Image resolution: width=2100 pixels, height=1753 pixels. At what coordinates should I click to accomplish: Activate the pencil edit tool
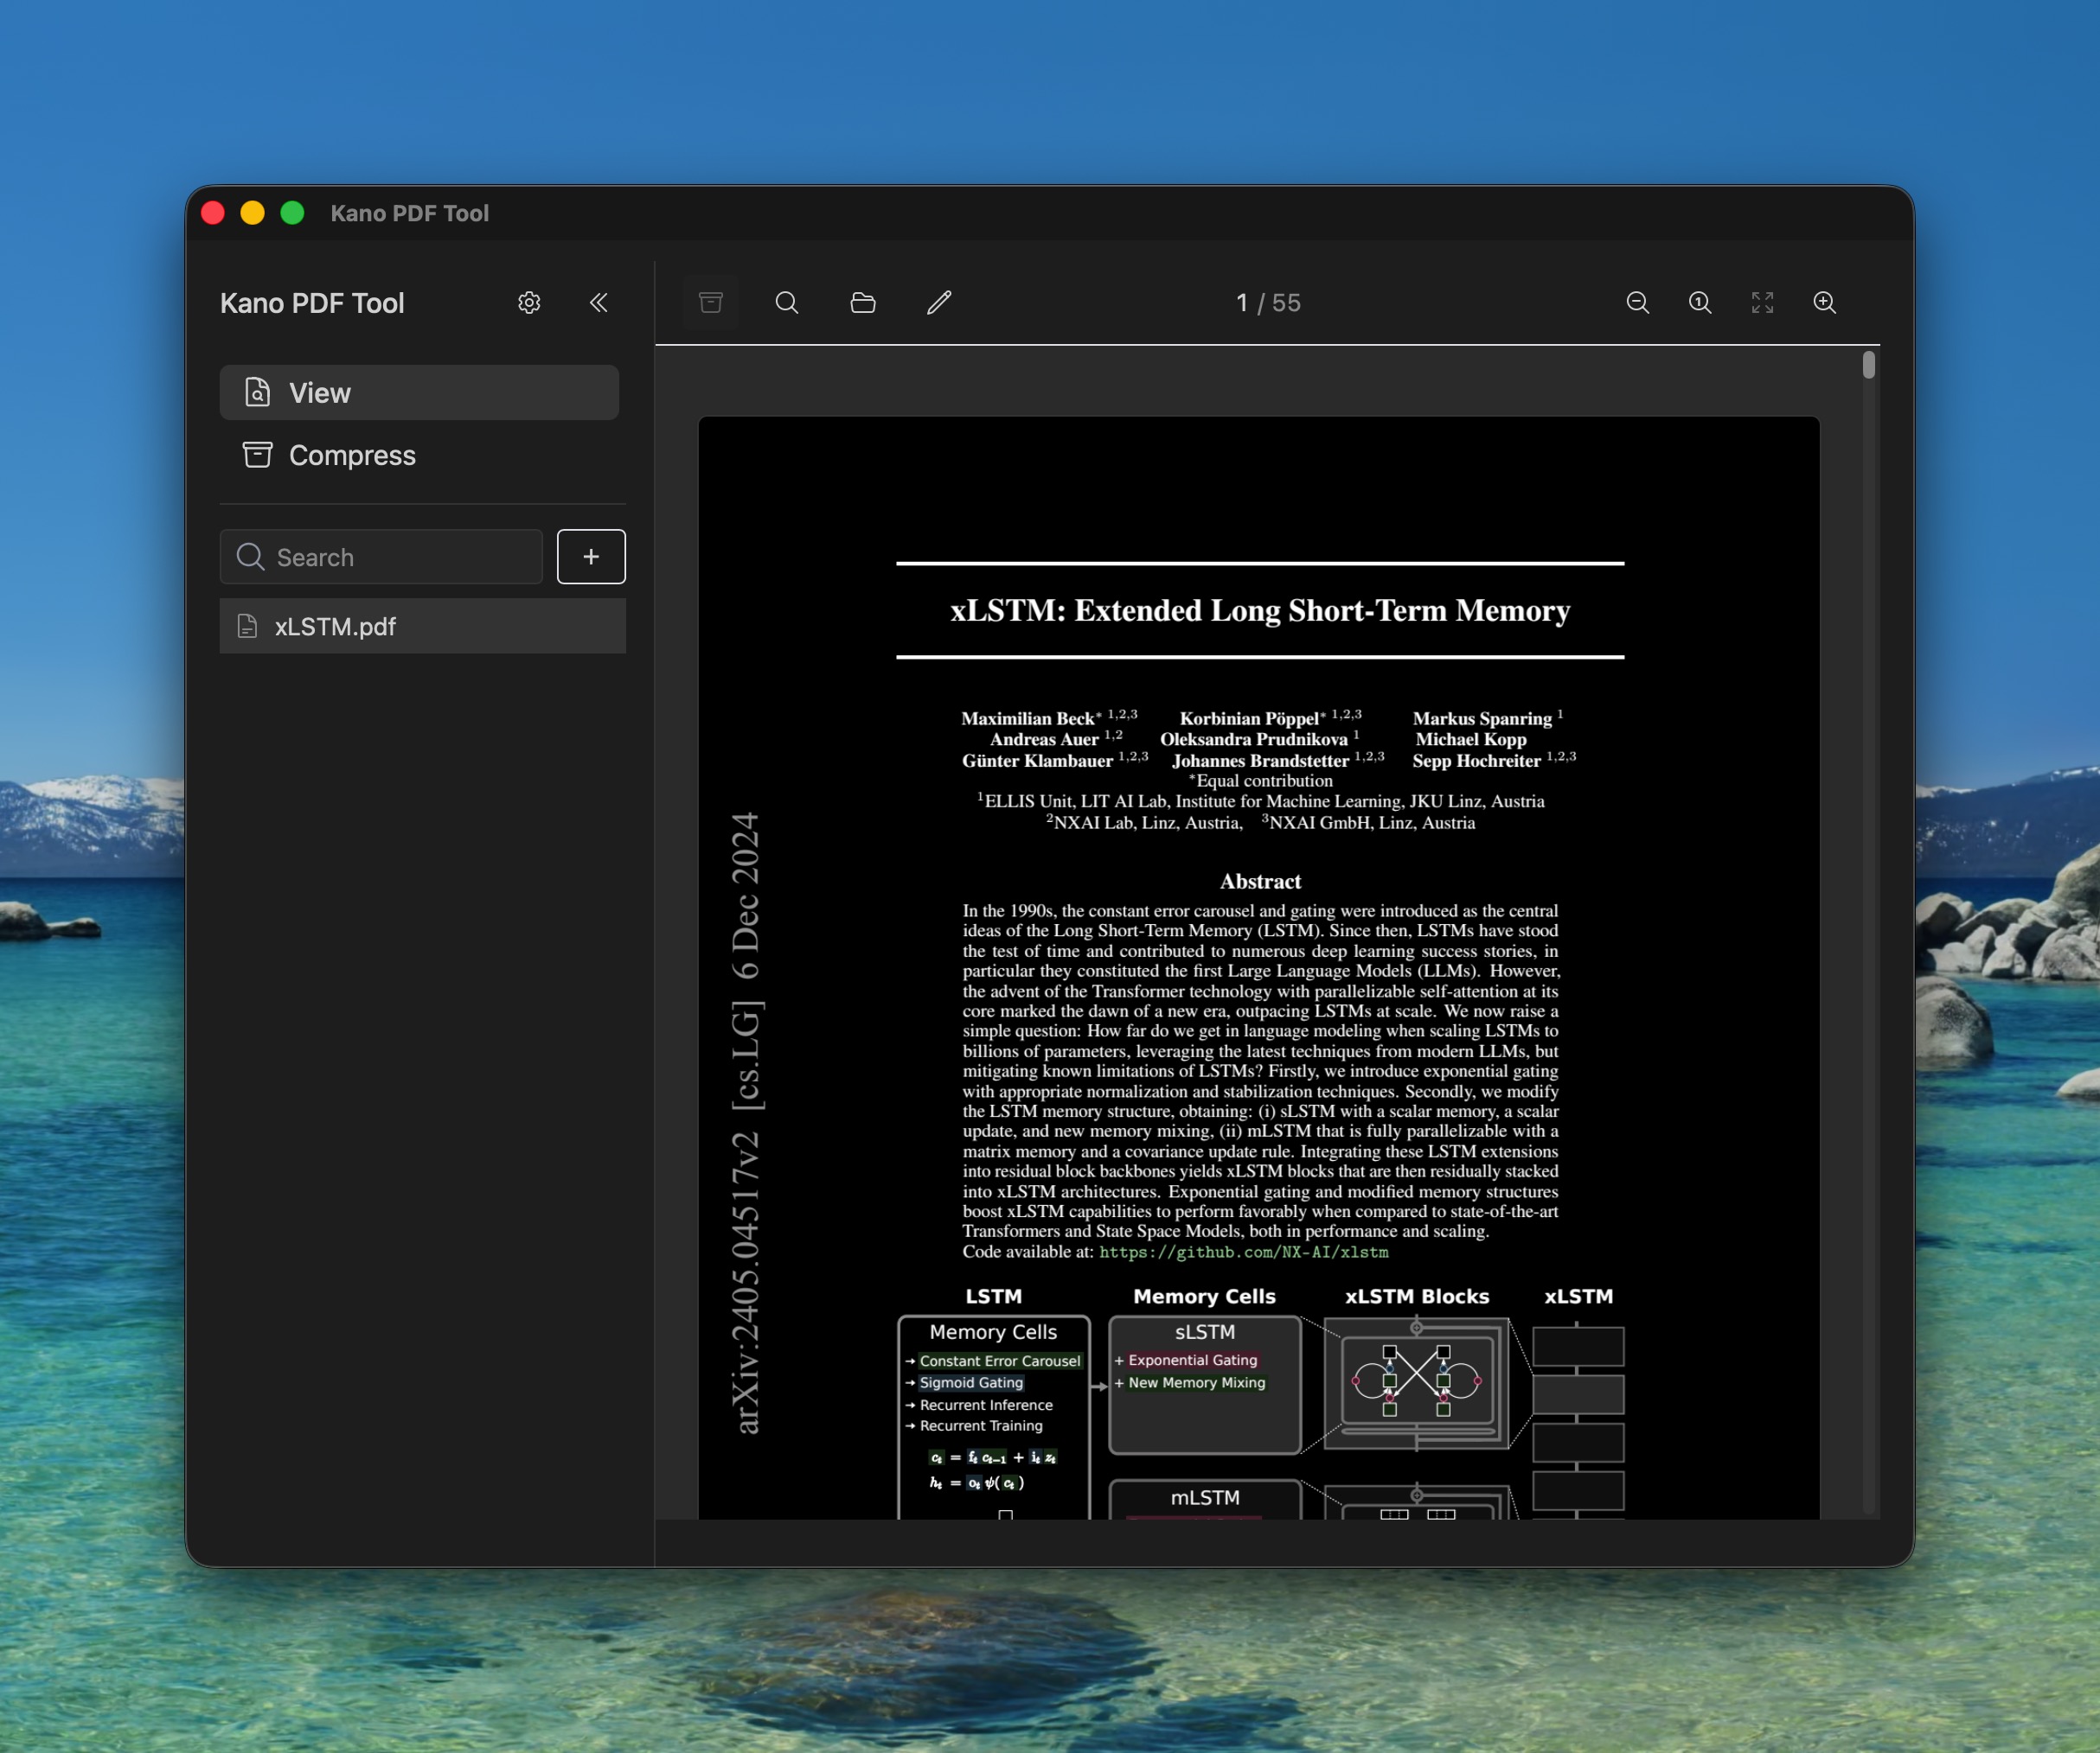coord(939,303)
